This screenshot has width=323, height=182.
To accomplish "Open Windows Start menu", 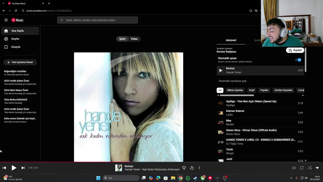I will pyautogui.click(x=98, y=178).
